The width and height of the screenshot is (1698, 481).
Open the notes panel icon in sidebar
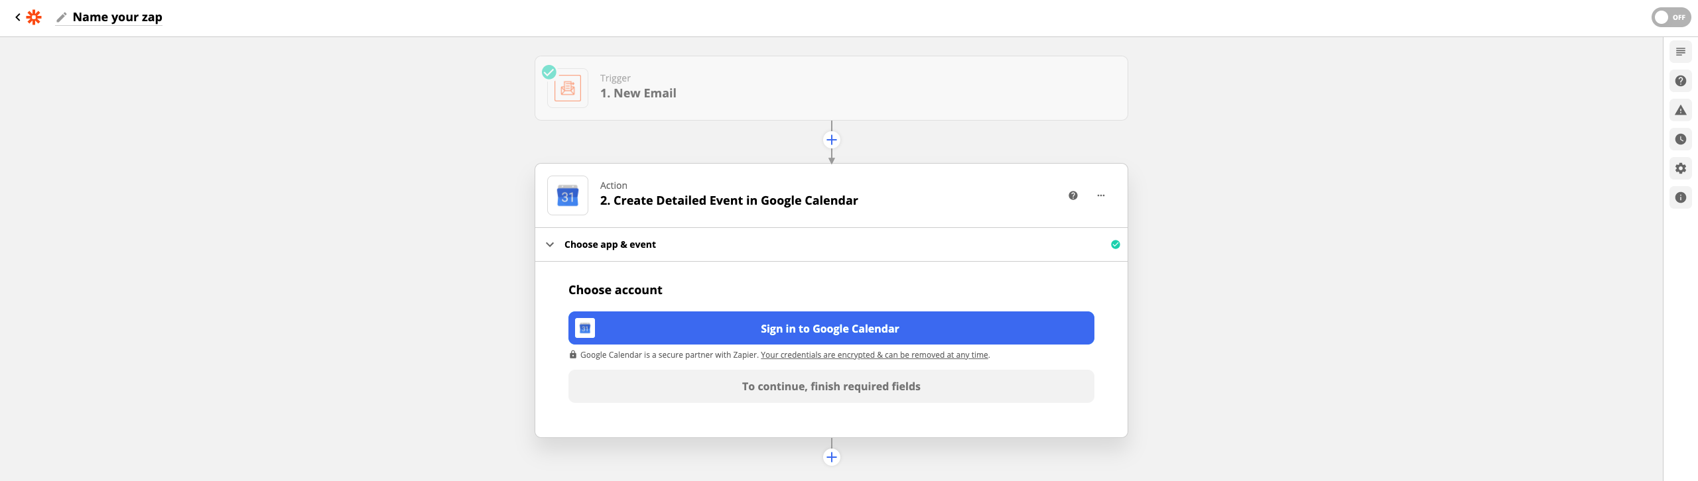click(x=1680, y=52)
